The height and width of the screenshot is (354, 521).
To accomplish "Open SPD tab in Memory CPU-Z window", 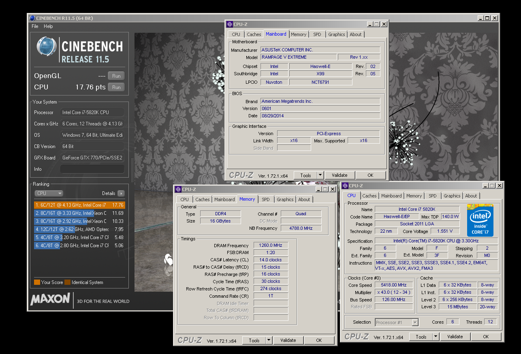I will 266,199.
